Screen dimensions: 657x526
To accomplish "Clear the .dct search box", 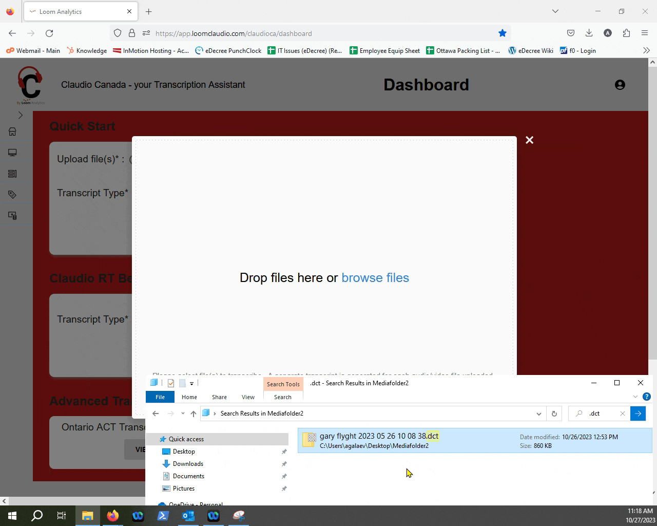I will point(623,414).
